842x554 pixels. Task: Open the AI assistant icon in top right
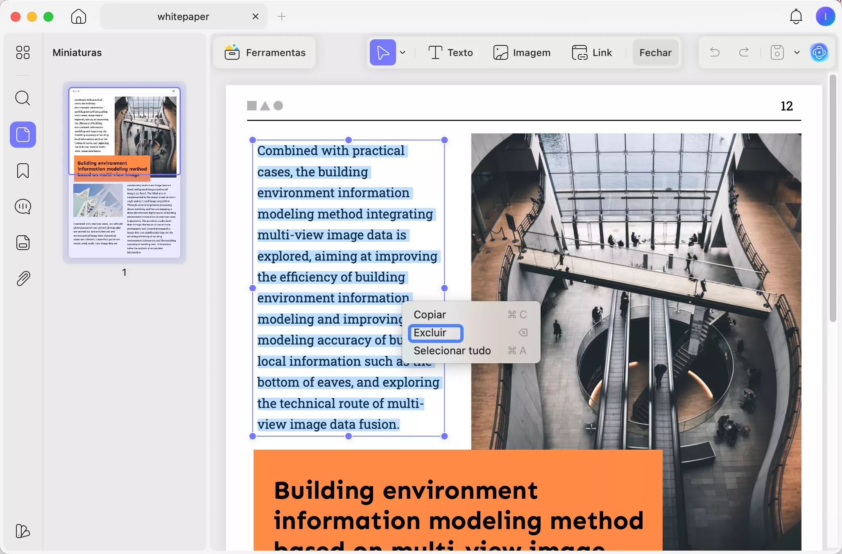coord(820,52)
